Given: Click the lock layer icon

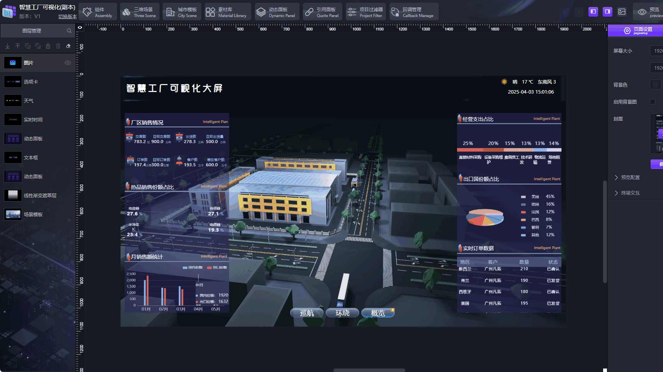Looking at the screenshot, I should (48, 46).
